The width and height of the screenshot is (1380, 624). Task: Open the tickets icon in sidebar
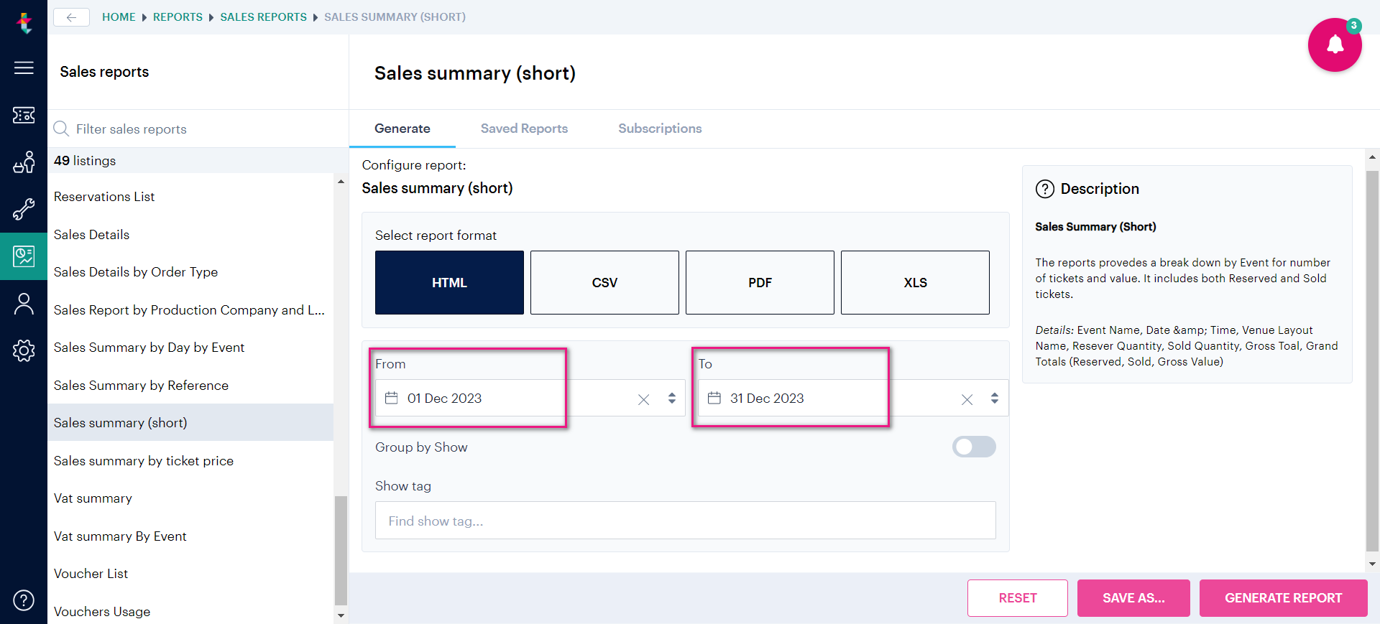click(x=24, y=115)
